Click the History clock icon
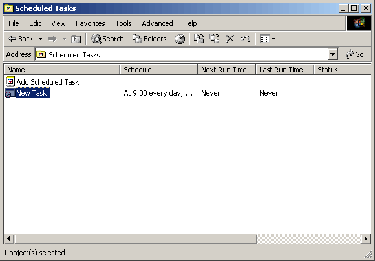The width and height of the screenshot is (375, 261). 180,39
